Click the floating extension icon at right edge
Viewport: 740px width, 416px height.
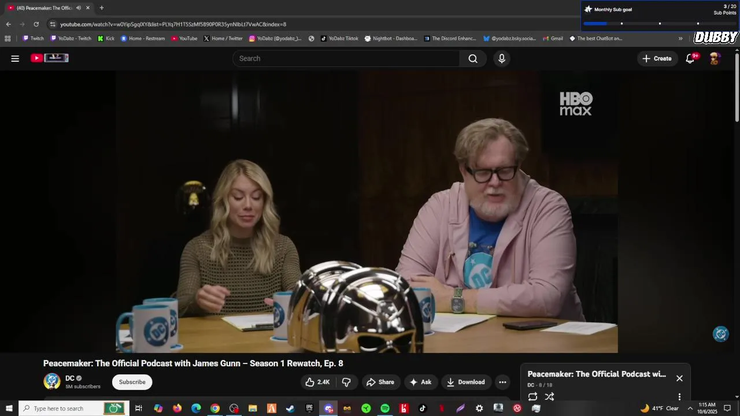720,334
